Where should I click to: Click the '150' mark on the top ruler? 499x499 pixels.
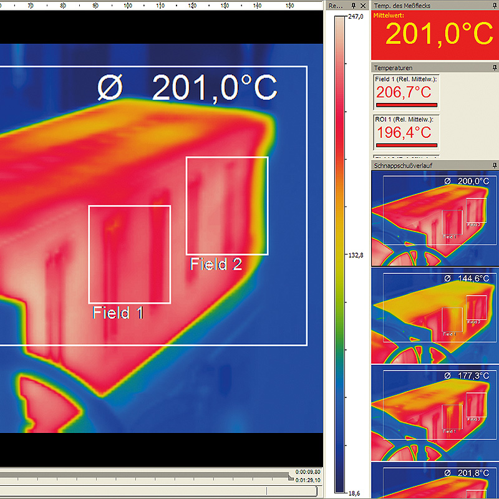click(289, 6)
